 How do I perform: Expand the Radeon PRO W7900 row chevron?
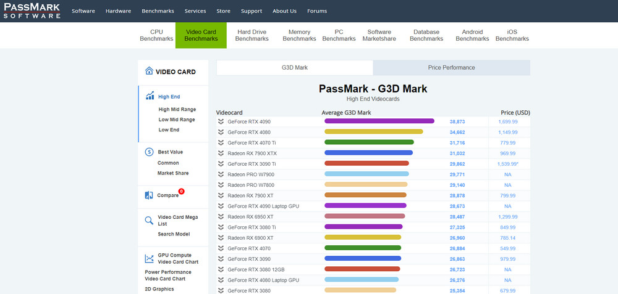(x=221, y=174)
